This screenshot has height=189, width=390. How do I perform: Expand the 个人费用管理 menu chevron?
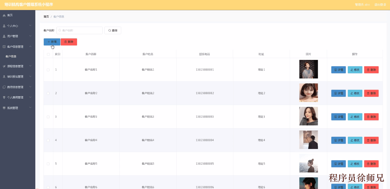[x=30, y=97]
